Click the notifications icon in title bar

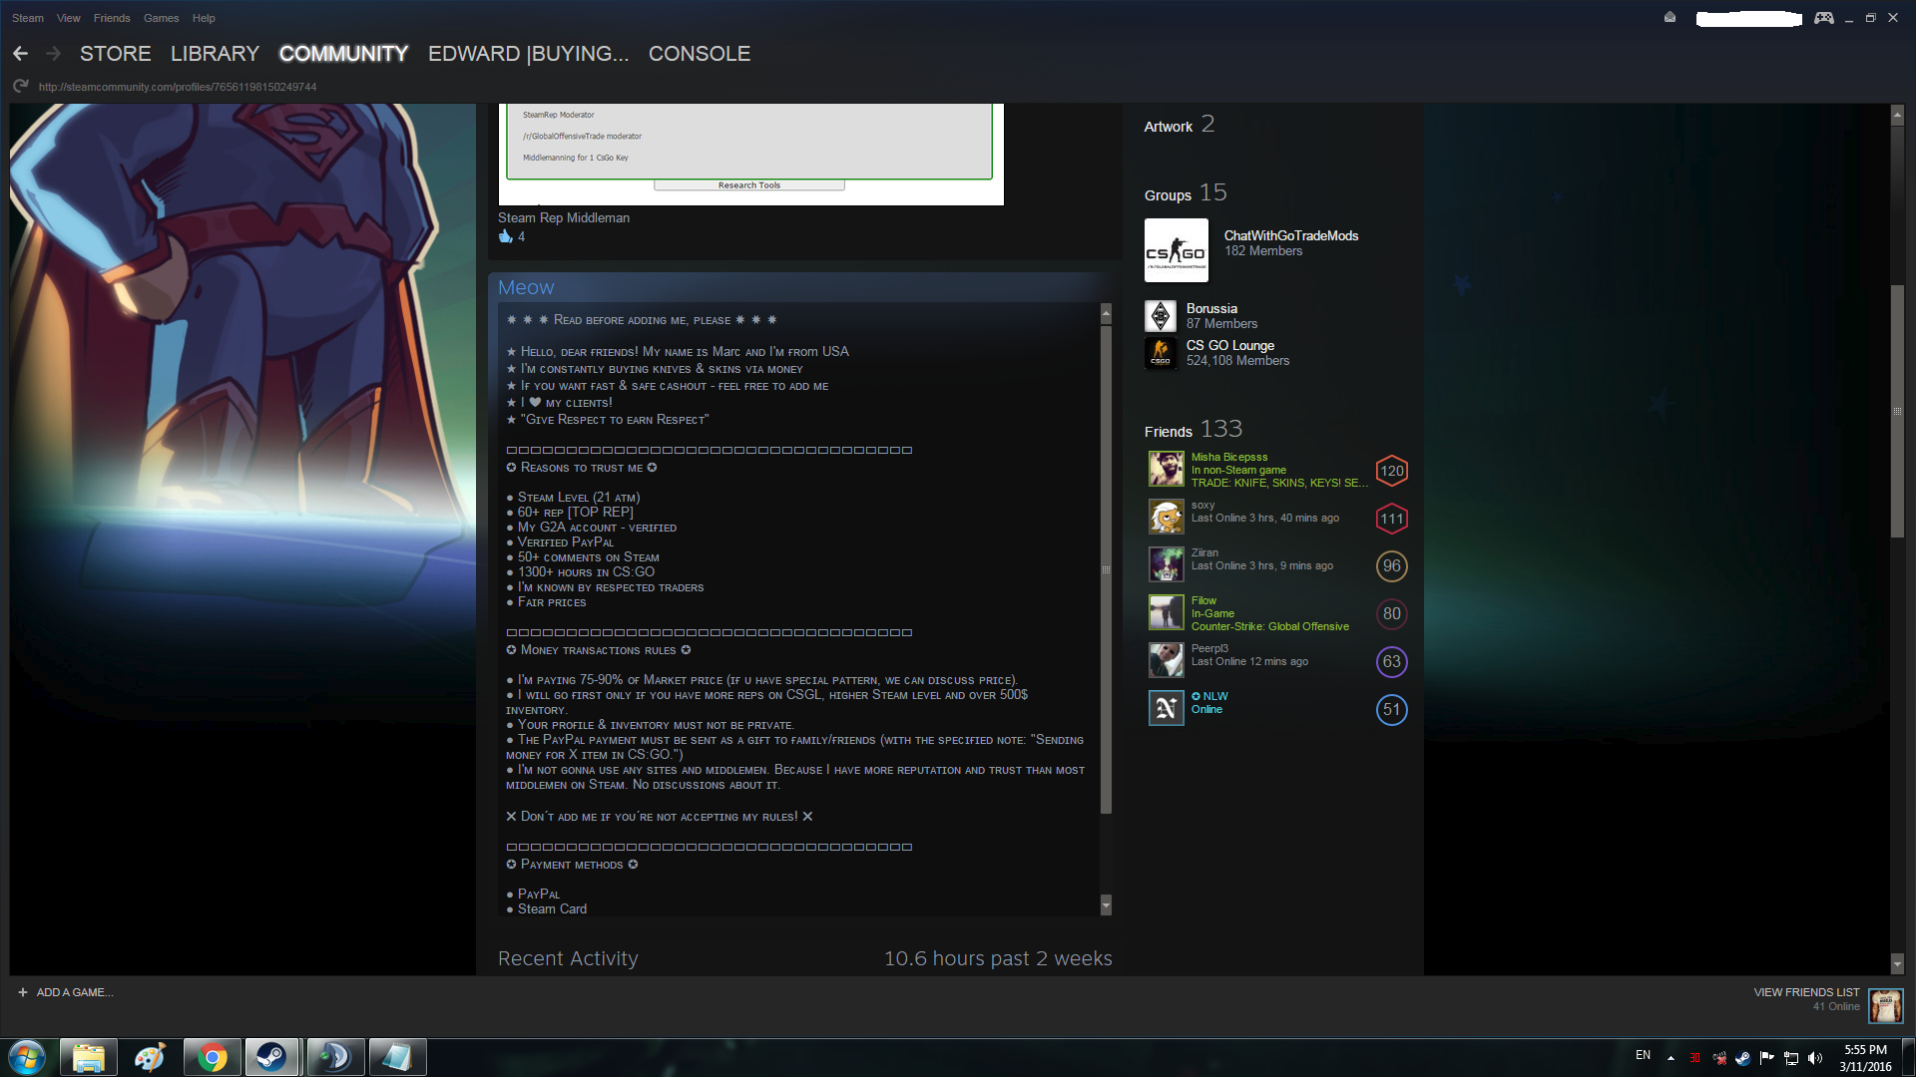click(1670, 18)
